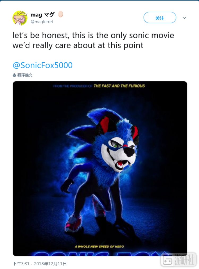This screenshot has width=199, height=269.
Task: Click "FROM THE PRODUCER OF" poster text
Action: tap(73, 86)
